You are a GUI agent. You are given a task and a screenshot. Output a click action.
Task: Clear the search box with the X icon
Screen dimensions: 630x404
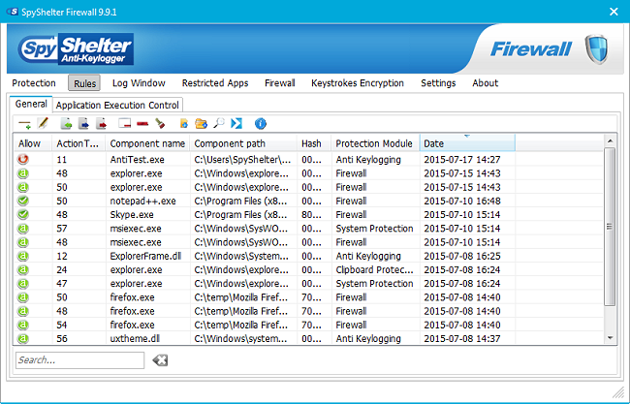tap(160, 360)
